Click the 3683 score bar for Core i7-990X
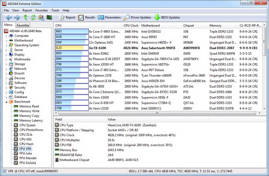The width and height of the screenshot is (269, 176). tap(71, 31)
